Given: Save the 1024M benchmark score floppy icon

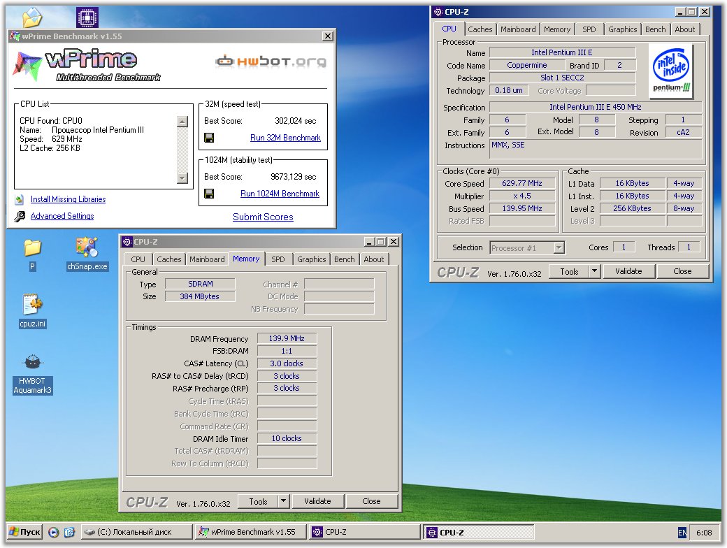Looking at the screenshot, I should pyautogui.click(x=209, y=194).
